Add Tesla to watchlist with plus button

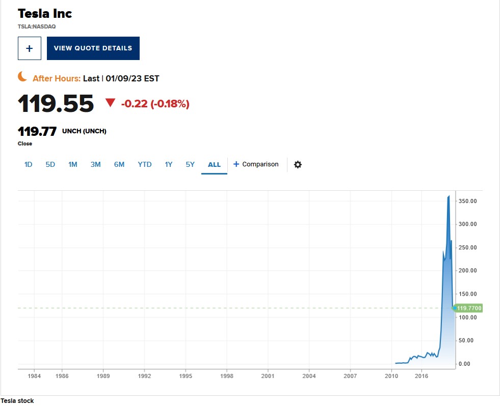(30, 48)
